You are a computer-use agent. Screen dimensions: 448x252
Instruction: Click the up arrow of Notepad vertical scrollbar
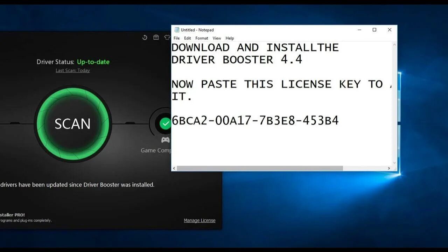(394, 45)
